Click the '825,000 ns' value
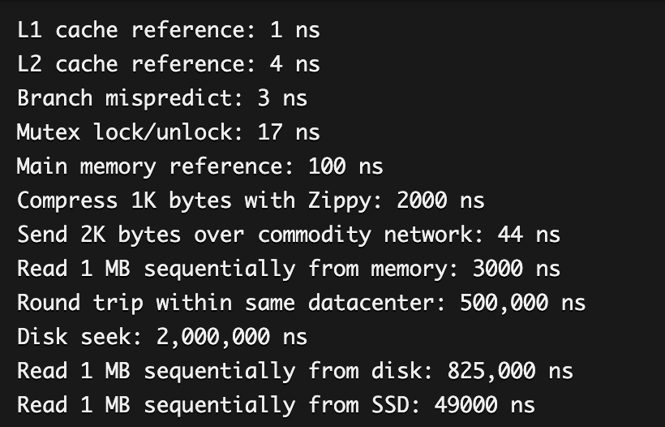Viewport: 665px width, 427px height. pos(510,372)
